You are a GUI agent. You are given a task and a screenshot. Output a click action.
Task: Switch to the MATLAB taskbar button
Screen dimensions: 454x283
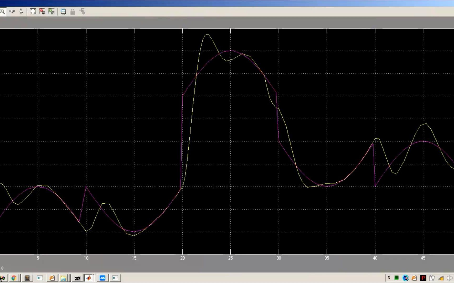pyautogui.click(x=89, y=278)
